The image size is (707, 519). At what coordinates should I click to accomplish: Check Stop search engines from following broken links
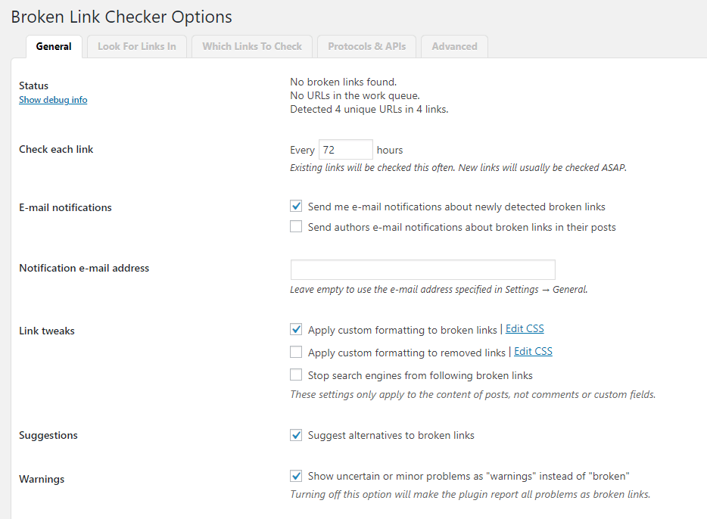[x=296, y=374]
